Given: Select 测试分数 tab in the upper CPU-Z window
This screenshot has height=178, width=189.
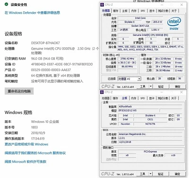Looking at the screenshot, I should pyautogui.click(x=163, y=11).
